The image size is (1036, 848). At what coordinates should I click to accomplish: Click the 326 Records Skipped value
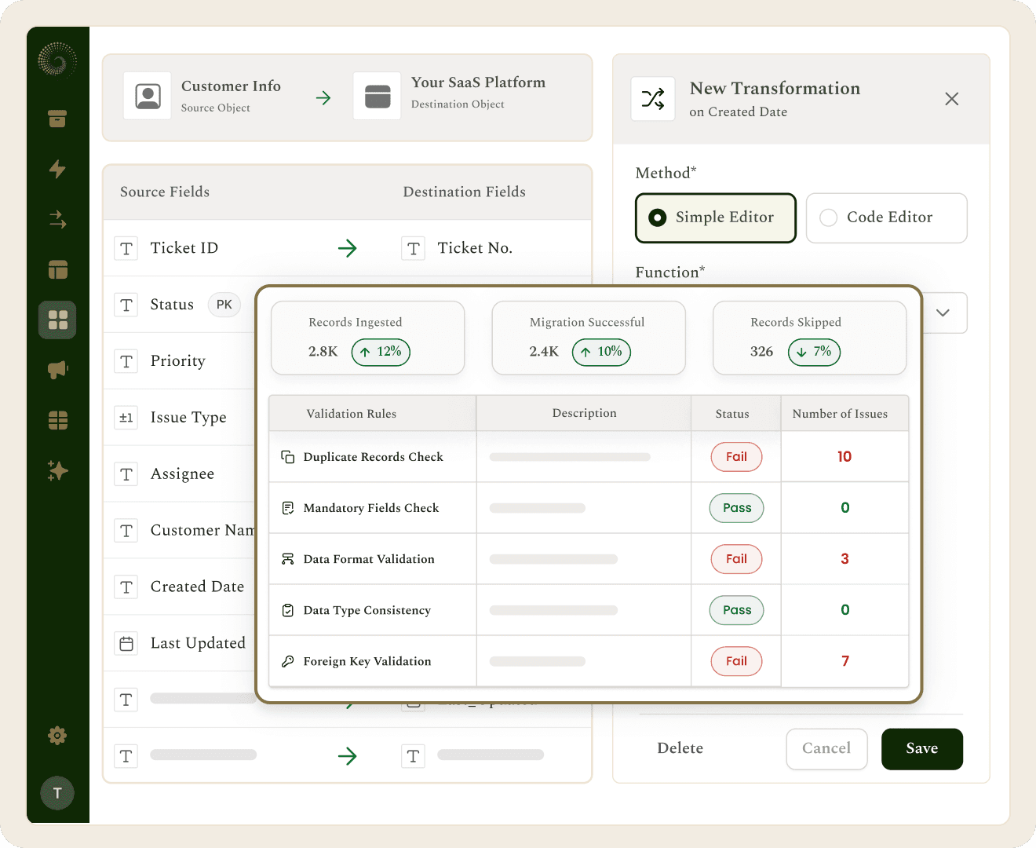pos(761,352)
